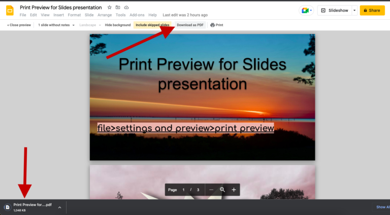Image resolution: width=390 pixels, height=215 pixels.
Task: Expand the Meet button dropdown arrow
Action: point(311,11)
